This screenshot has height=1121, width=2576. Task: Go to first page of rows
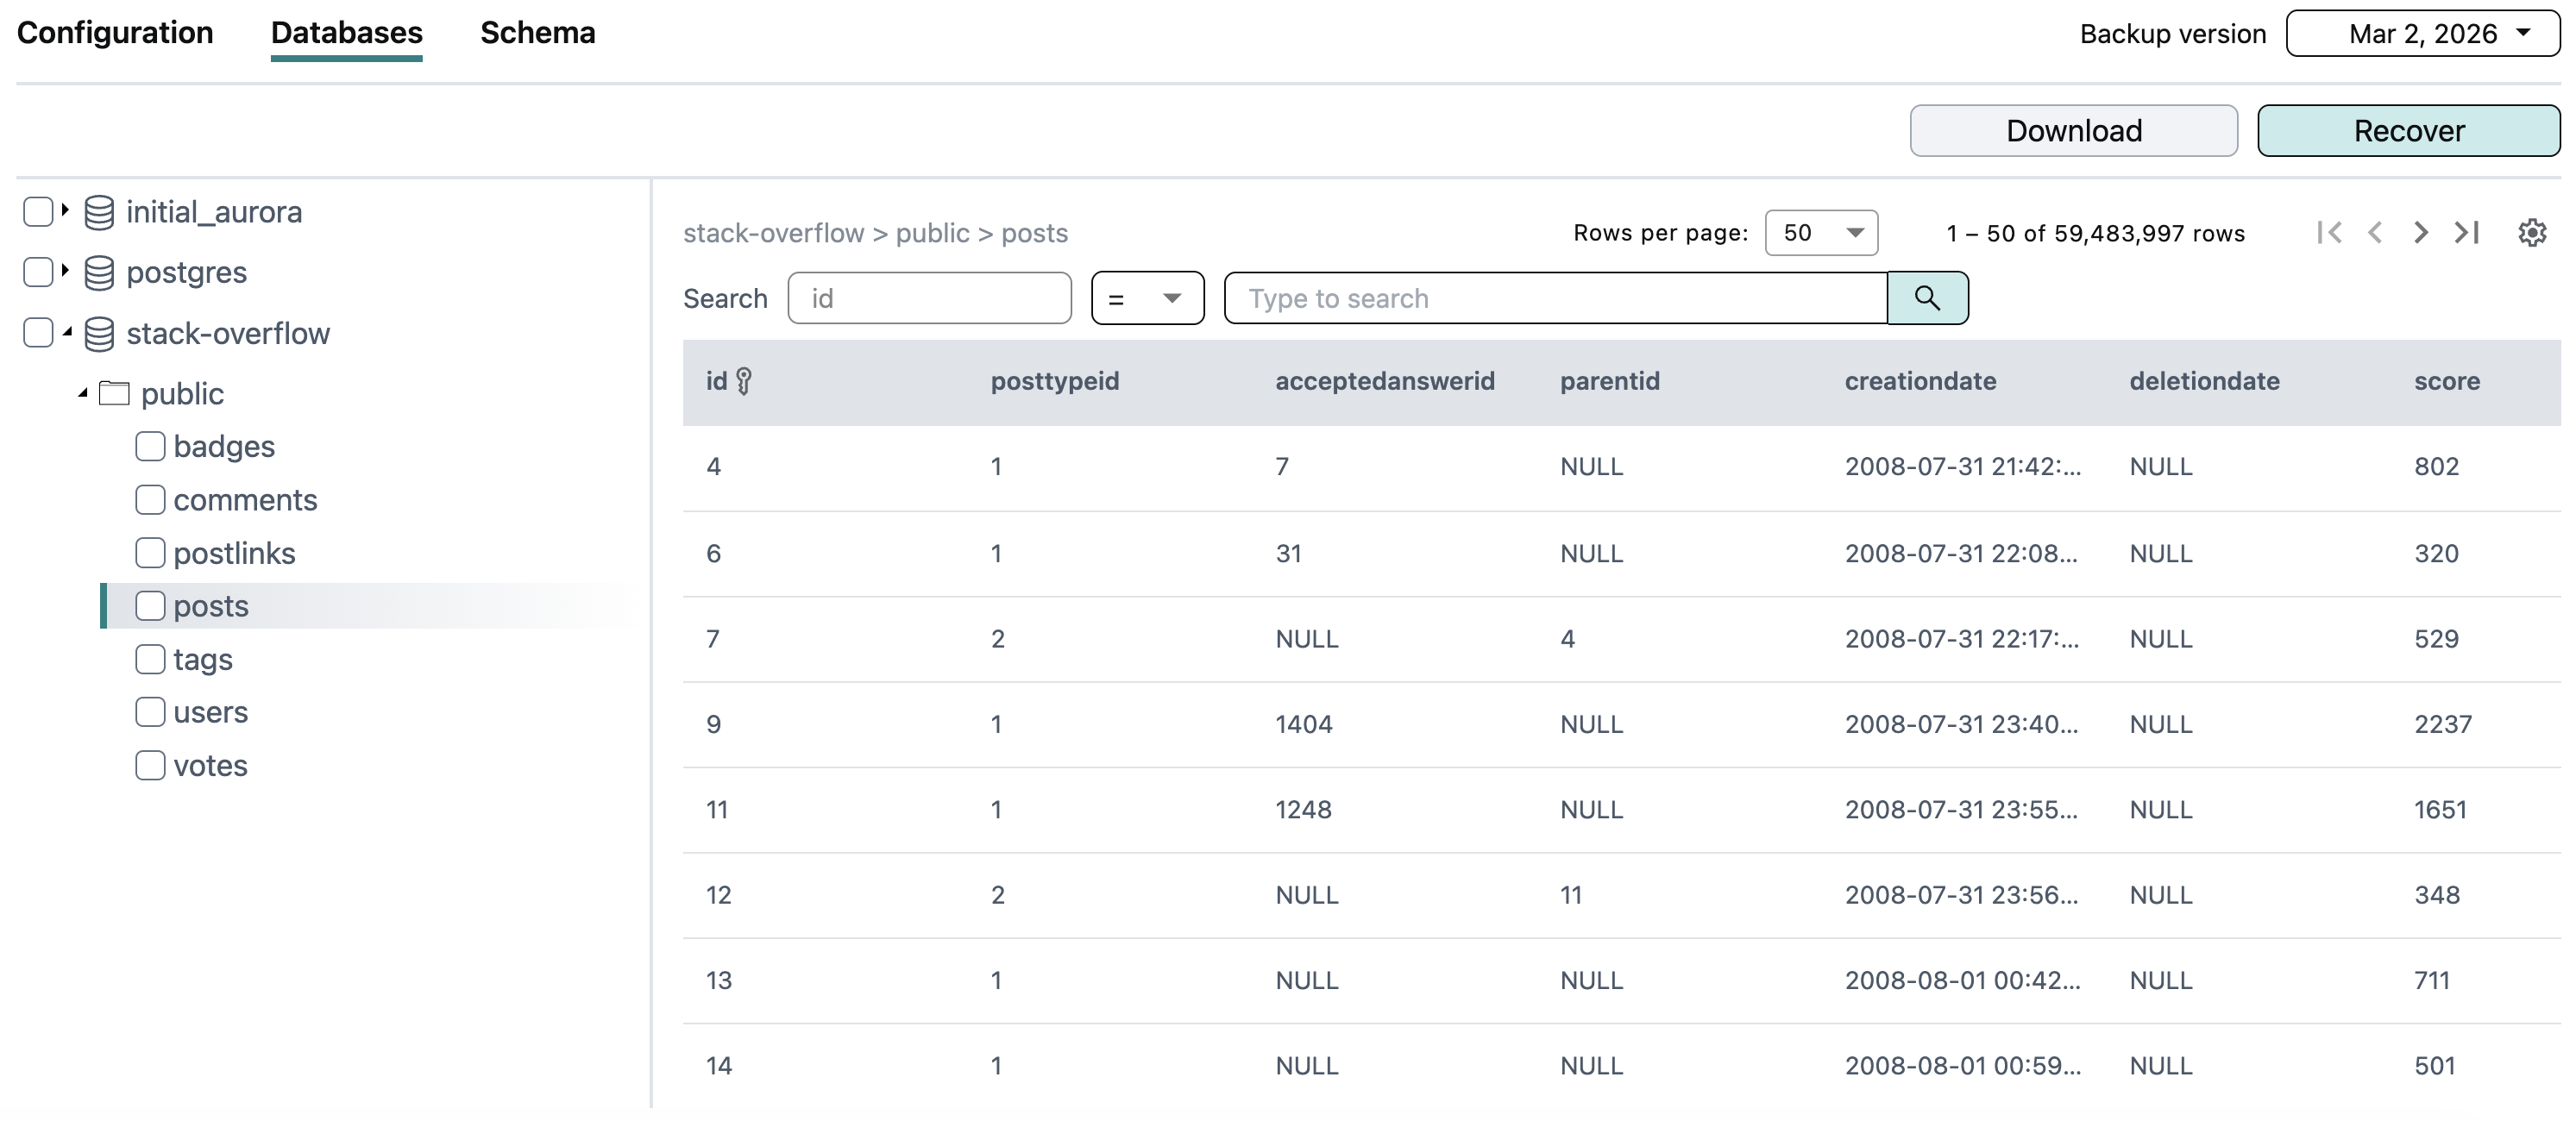(x=2328, y=233)
